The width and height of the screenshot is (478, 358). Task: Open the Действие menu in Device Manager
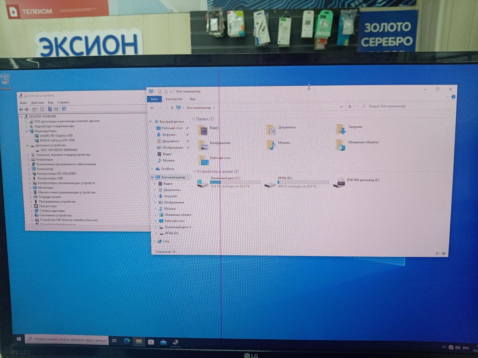tap(37, 103)
